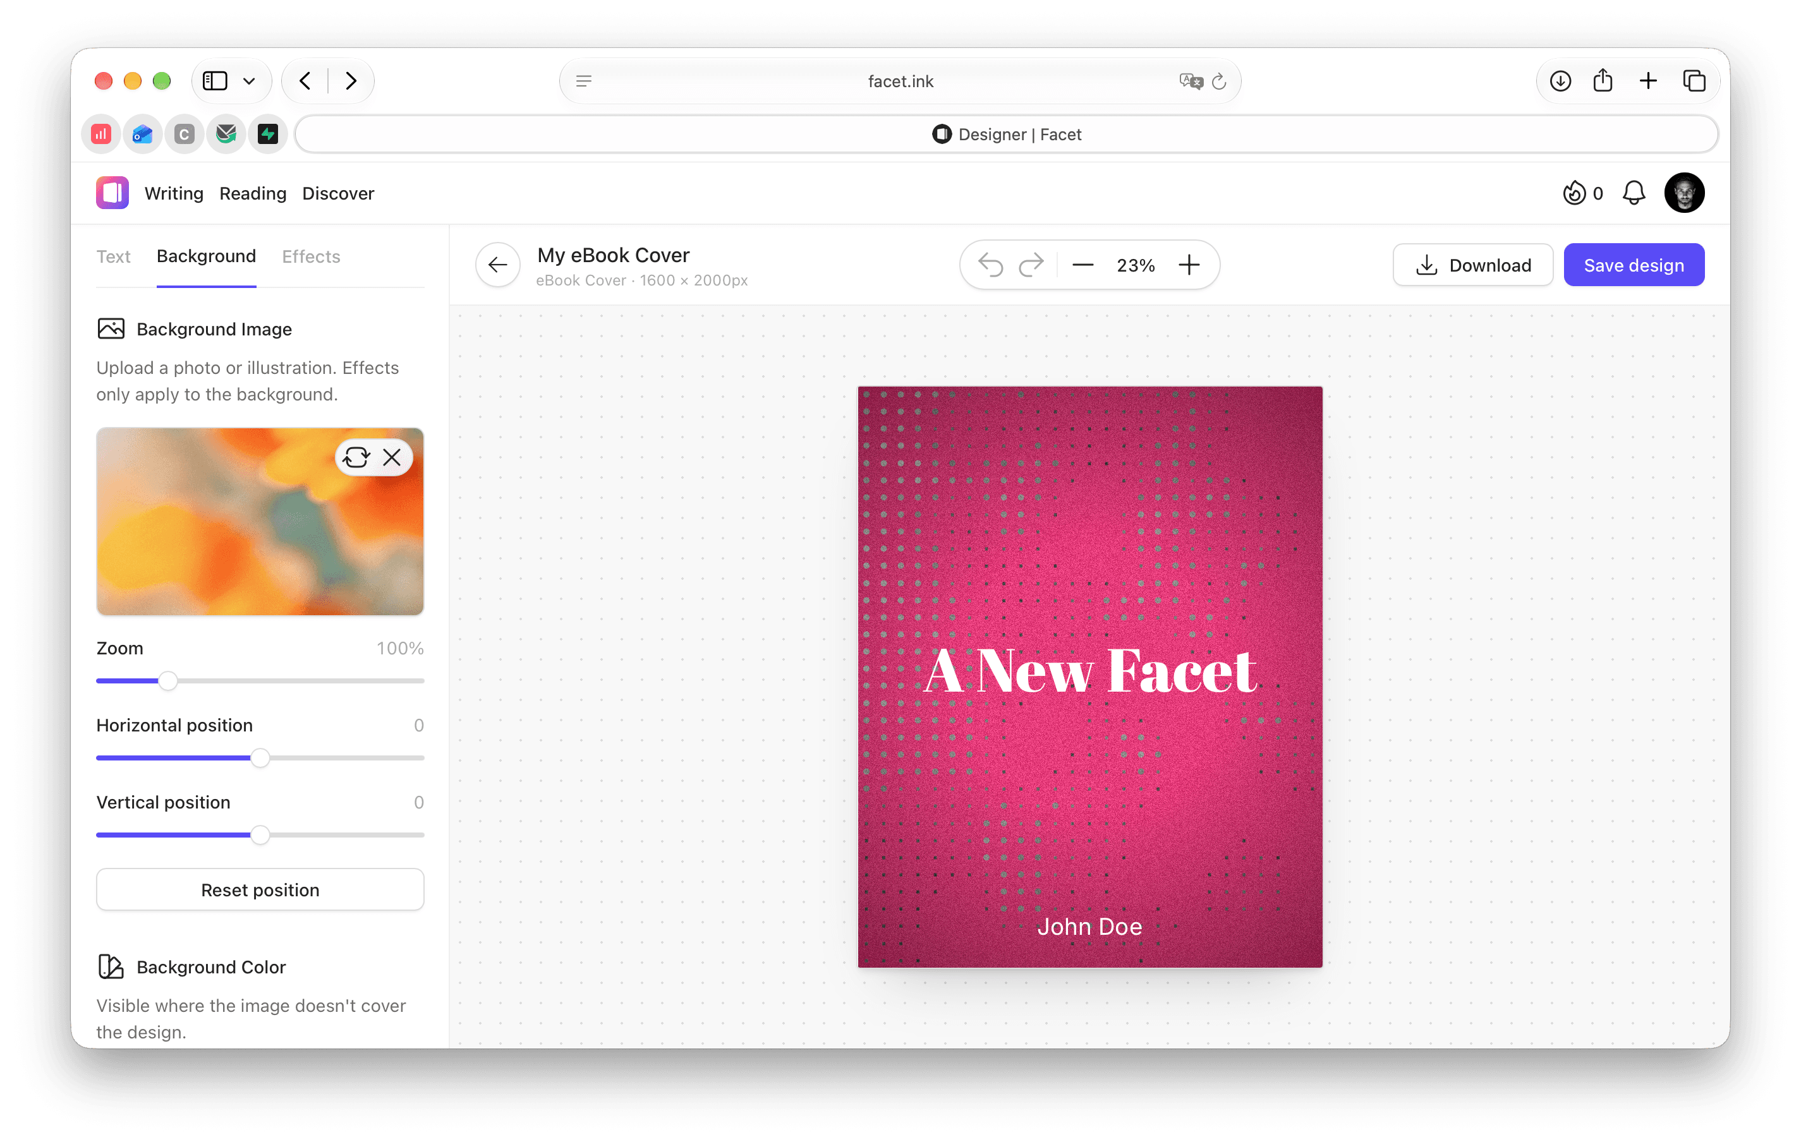
Task: Click the Vertical position slider handle
Action: point(260,835)
